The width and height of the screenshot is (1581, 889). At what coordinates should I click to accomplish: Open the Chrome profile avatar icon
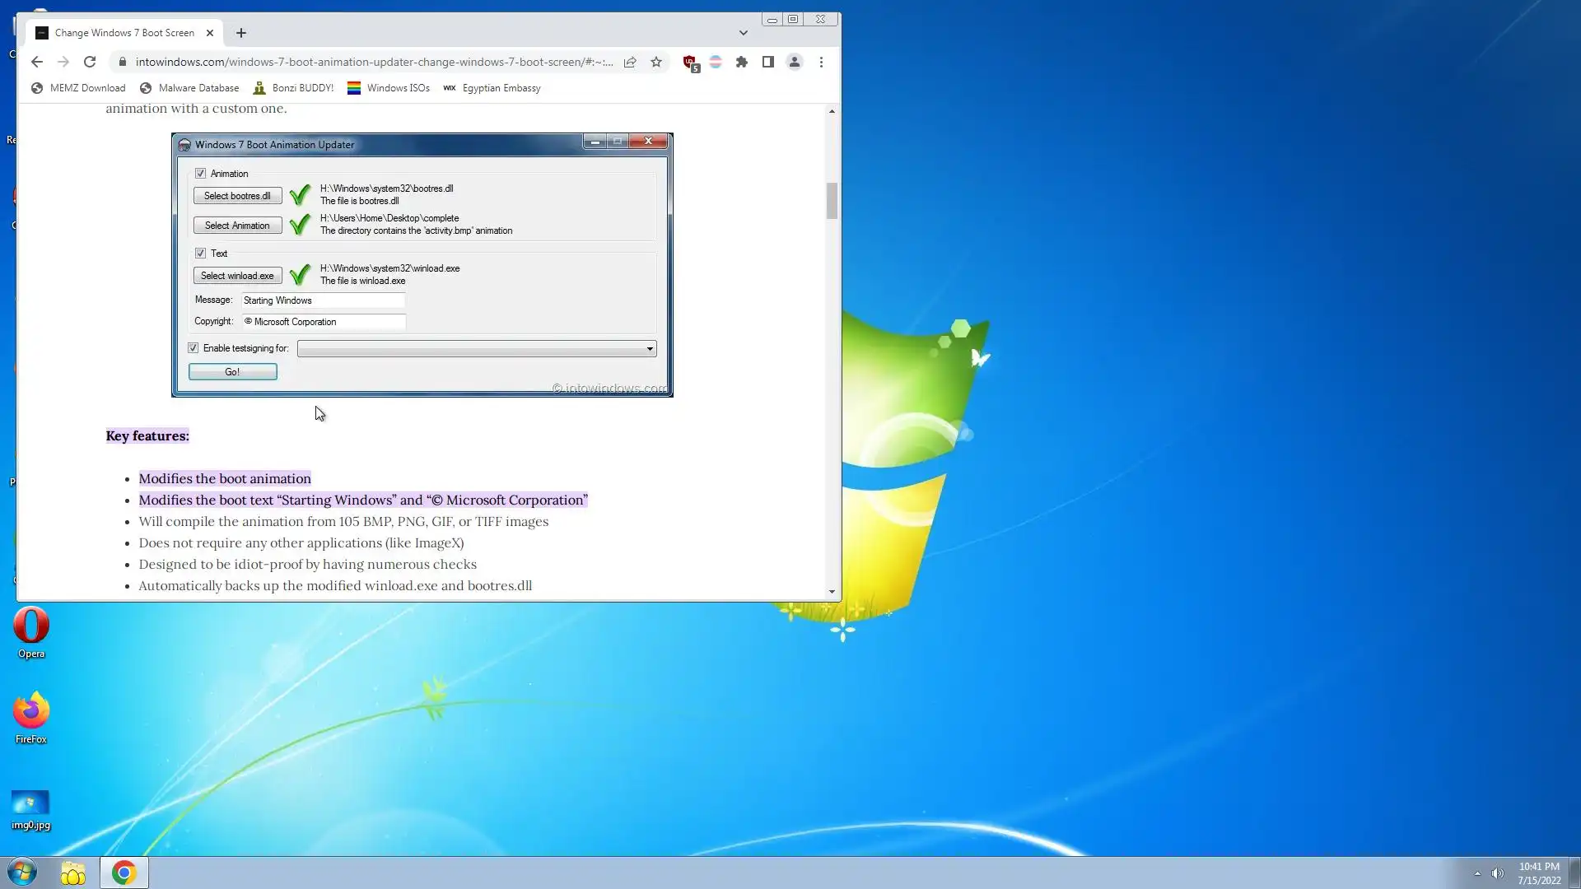(x=795, y=62)
